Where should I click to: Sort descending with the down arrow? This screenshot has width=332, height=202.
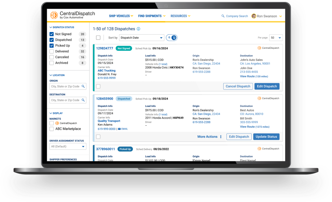pos(174,38)
